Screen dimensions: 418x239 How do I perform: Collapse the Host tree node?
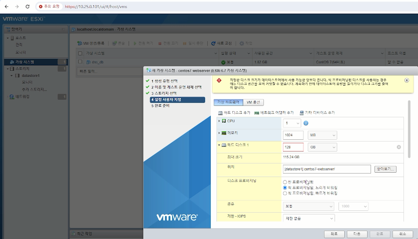click(x=8, y=38)
